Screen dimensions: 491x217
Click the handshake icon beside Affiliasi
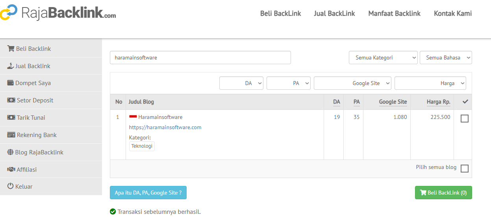[x=11, y=169]
